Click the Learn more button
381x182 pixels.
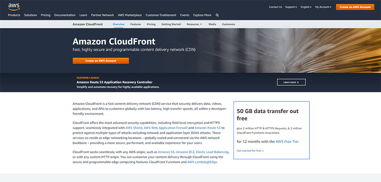click(291, 82)
